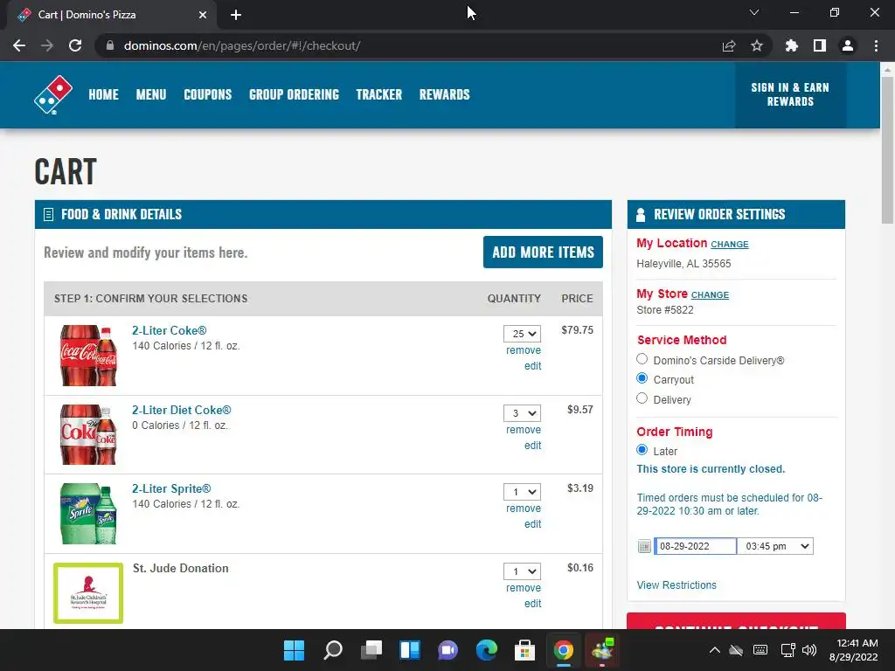The height and width of the screenshot is (671, 895).
Task: Click the Chrome icon on taskbar
Action: (x=564, y=650)
